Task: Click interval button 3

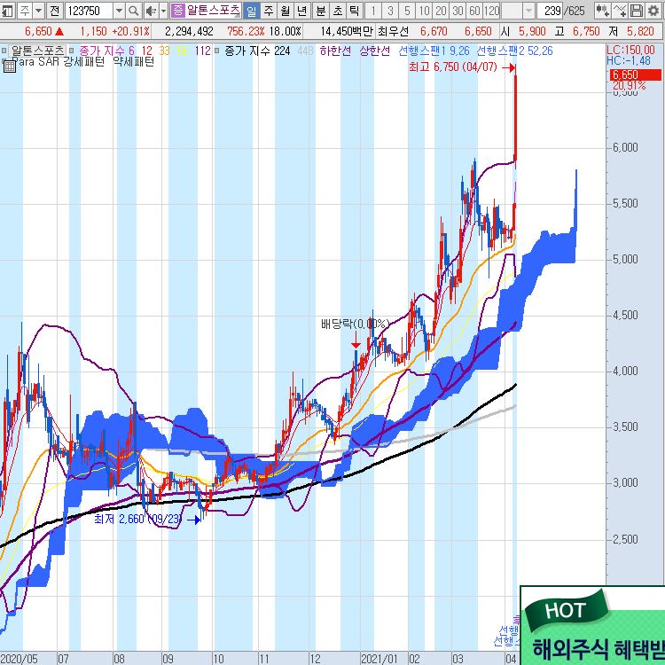Action: [390, 11]
